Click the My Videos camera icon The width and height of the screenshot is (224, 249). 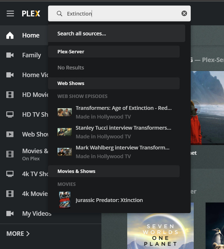pyautogui.click(x=10, y=214)
